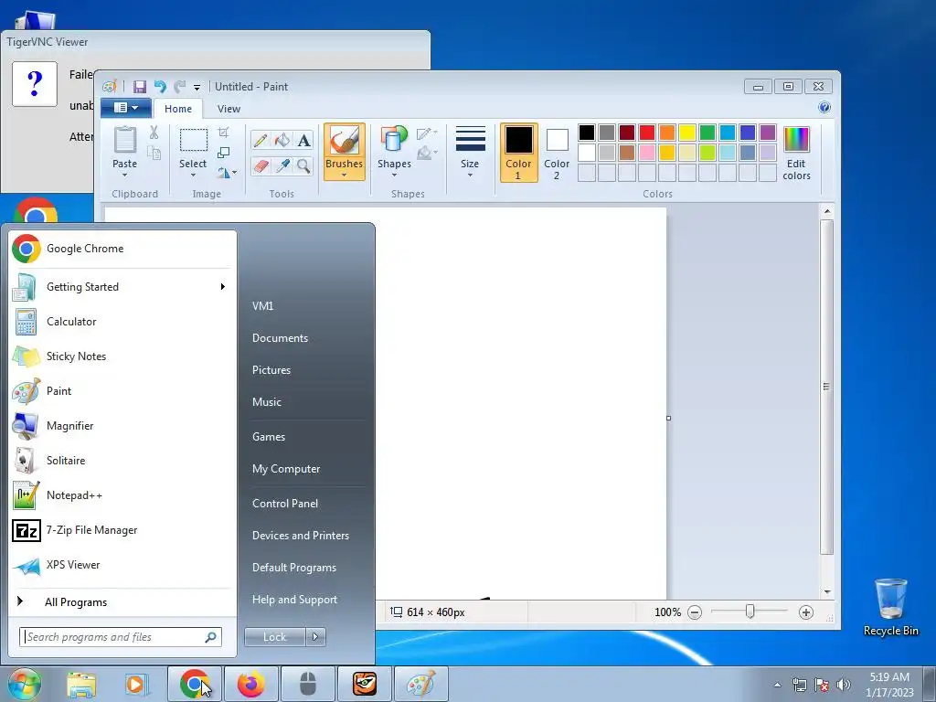936x702 pixels.
Task: Open Paint Help question mark icon
Action: tap(824, 108)
